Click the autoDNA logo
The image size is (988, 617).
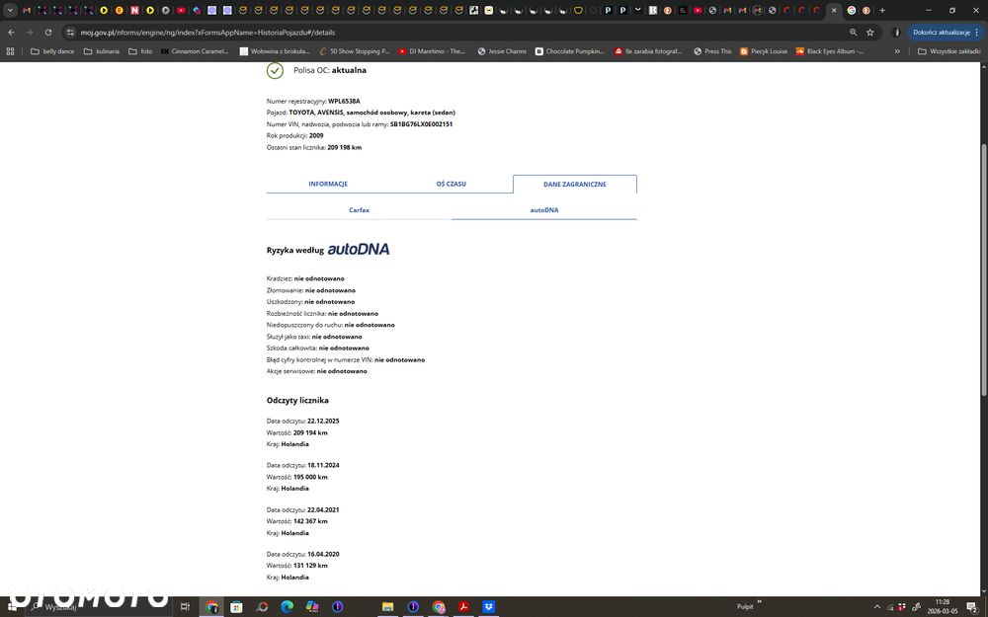[x=359, y=250]
